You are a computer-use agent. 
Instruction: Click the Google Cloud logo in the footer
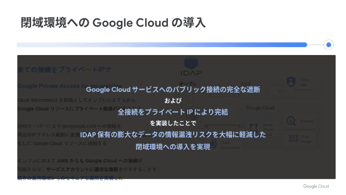pos(316,186)
